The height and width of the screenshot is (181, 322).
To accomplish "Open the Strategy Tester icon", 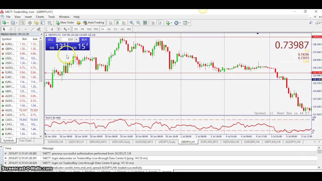I will (50, 23).
